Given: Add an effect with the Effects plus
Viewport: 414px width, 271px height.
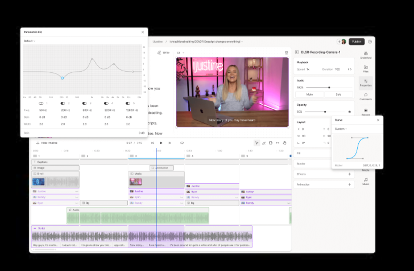Looking at the screenshot, I should [x=350, y=174].
